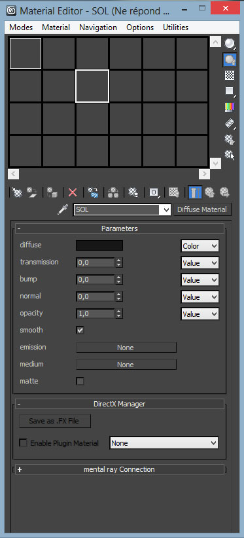This screenshot has width=244, height=538.
Task: Click Put Material to Scene icon
Action: (32, 192)
